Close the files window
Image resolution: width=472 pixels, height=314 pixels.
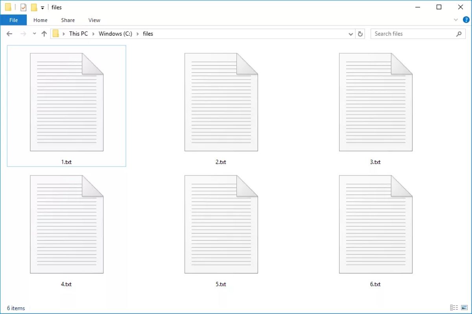(x=461, y=7)
